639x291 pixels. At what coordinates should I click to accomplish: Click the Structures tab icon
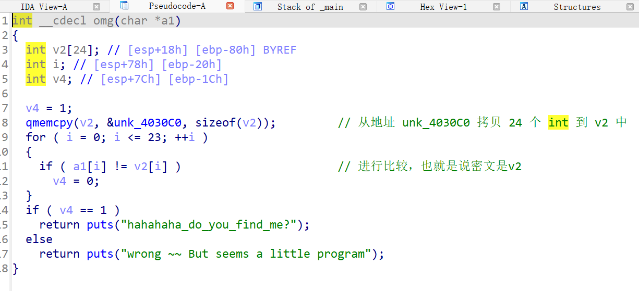(524, 6)
